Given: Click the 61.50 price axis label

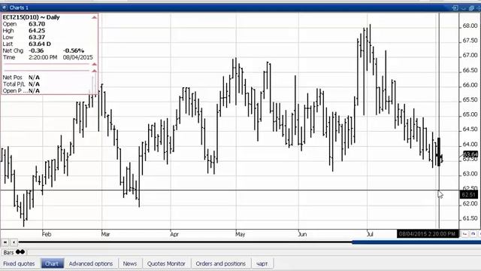Looking at the screenshot, I should [x=470, y=218].
